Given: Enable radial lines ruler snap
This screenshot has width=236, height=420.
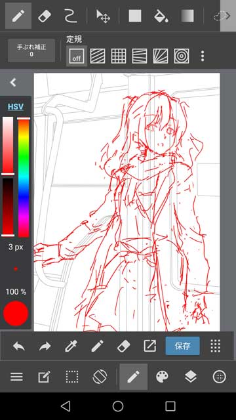Looking at the screenshot, I should coord(161,56).
